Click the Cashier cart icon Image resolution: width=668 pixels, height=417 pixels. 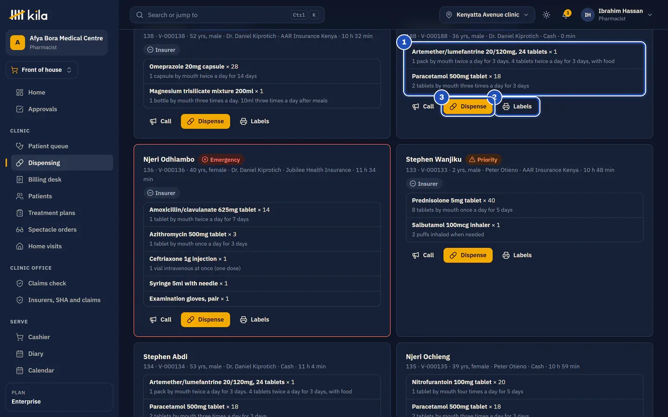point(19,337)
